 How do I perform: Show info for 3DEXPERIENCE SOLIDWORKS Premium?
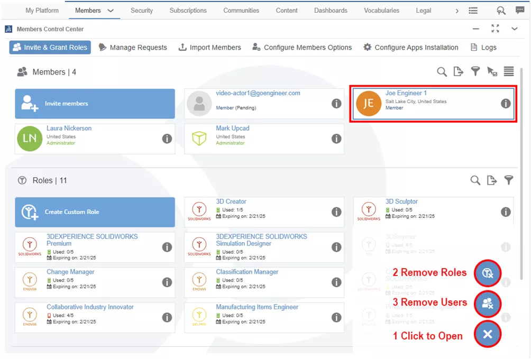click(167, 247)
